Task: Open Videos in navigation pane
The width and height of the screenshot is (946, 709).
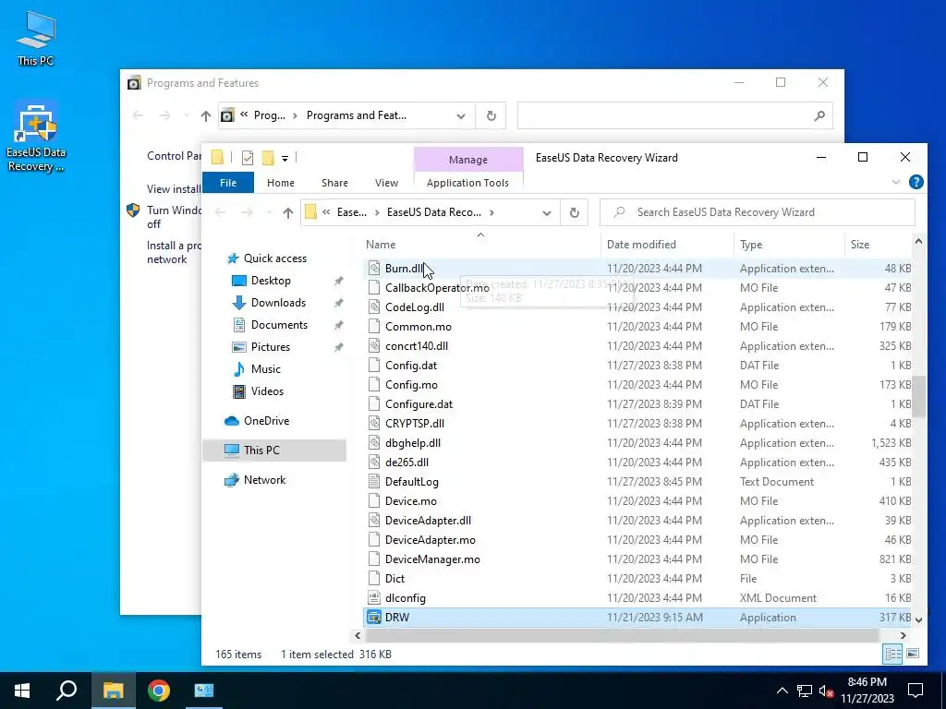Action: click(x=267, y=391)
